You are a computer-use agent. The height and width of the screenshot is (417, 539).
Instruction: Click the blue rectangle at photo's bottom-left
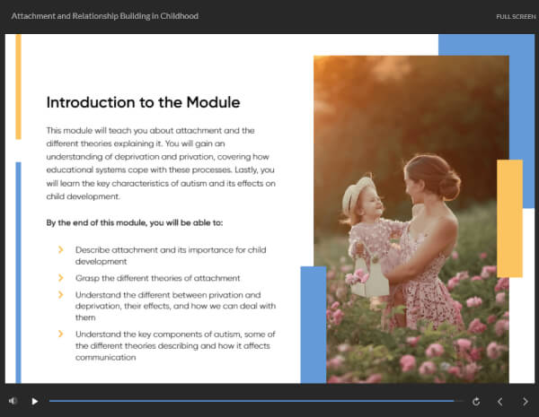(x=313, y=323)
